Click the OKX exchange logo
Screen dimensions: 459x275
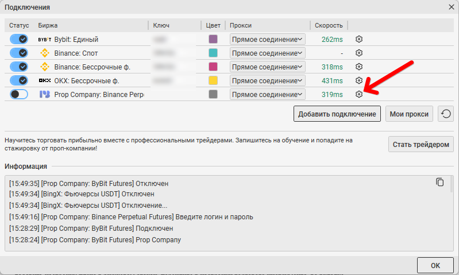tap(44, 80)
